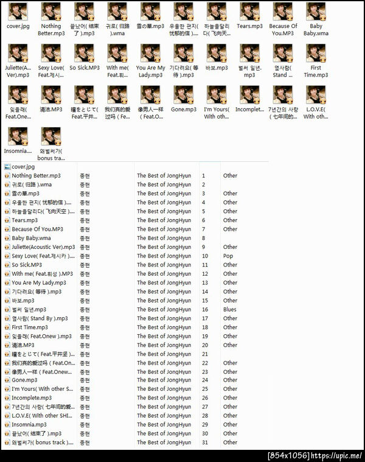The height and width of the screenshot is (462, 365).
Task: Select the 清洁.MP3 row in the list
Action: click(23, 345)
